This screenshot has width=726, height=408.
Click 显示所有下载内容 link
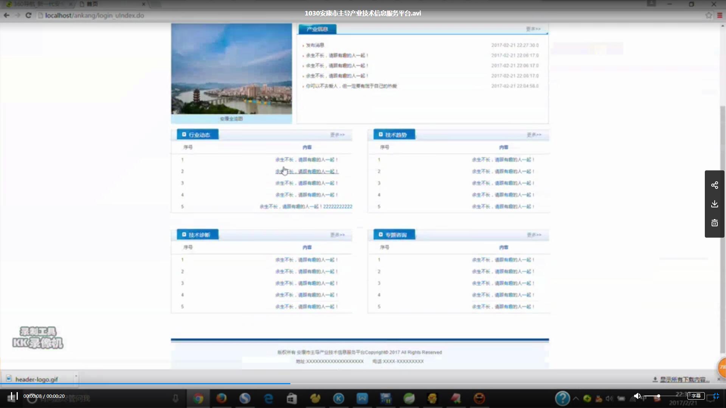pos(684,380)
